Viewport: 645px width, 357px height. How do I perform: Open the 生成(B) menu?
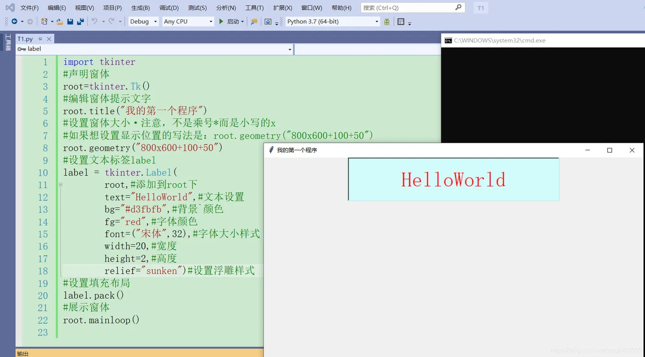tap(141, 8)
